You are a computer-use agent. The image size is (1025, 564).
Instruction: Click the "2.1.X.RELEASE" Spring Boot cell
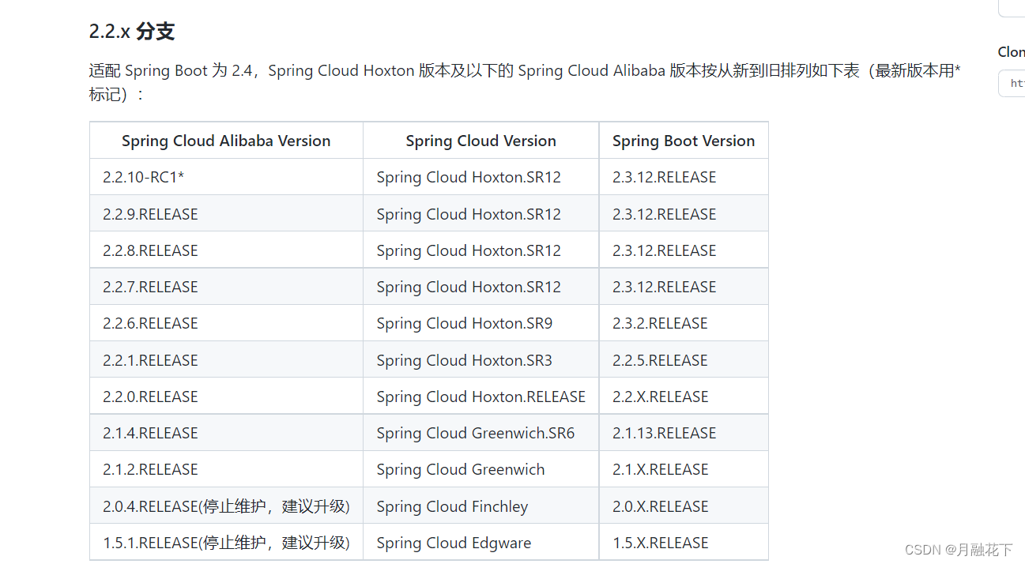pos(684,469)
